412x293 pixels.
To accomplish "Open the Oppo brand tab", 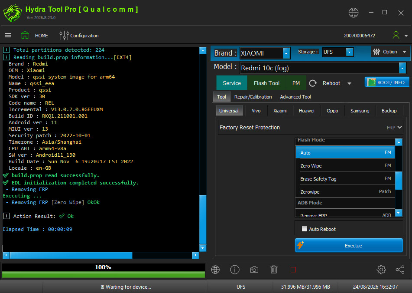I will [x=332, y=111].
